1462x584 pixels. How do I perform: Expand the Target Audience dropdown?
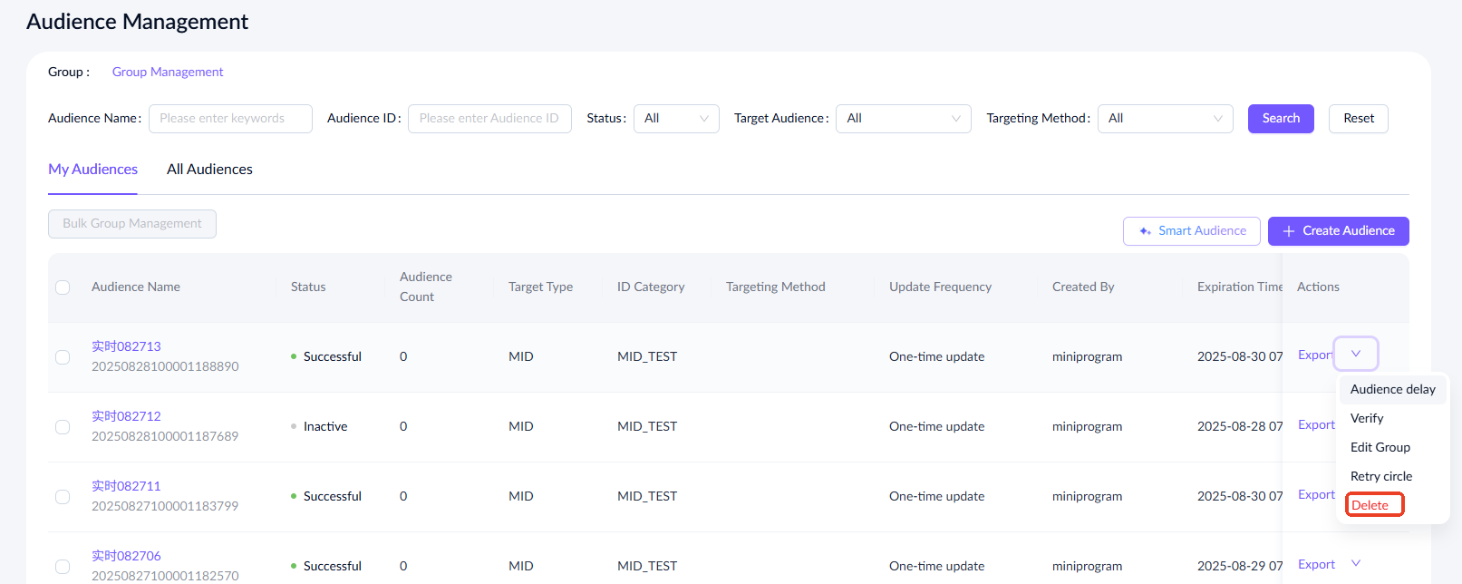click(902, 119)
